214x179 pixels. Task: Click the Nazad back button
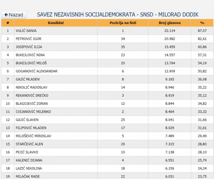pyautogui.click(x=14, y=15)
